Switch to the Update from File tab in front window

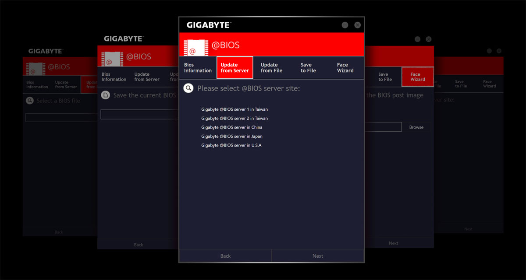[271, 67]
